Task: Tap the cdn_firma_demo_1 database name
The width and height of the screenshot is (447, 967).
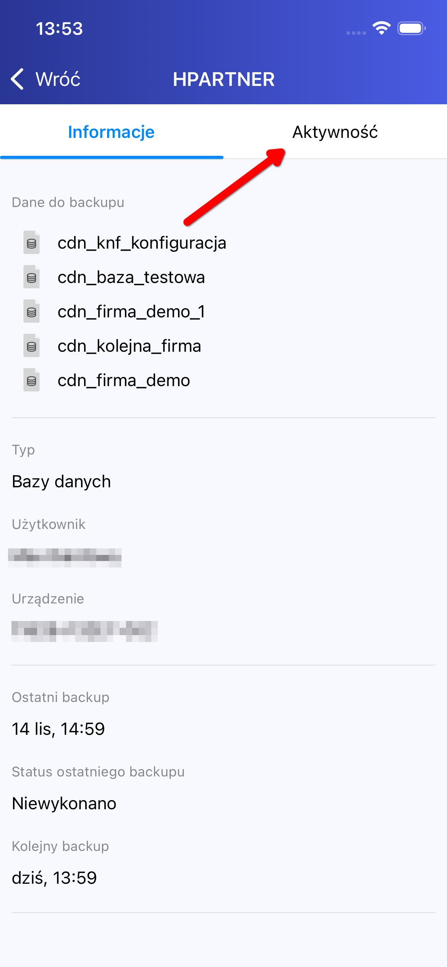Action: (131, 312)
